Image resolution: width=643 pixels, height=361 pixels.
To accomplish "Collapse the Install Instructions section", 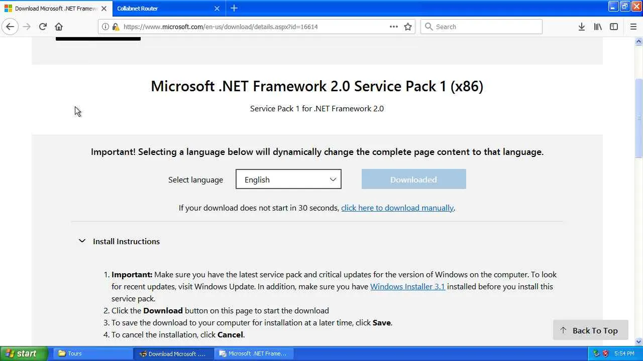I will point(82,241).
